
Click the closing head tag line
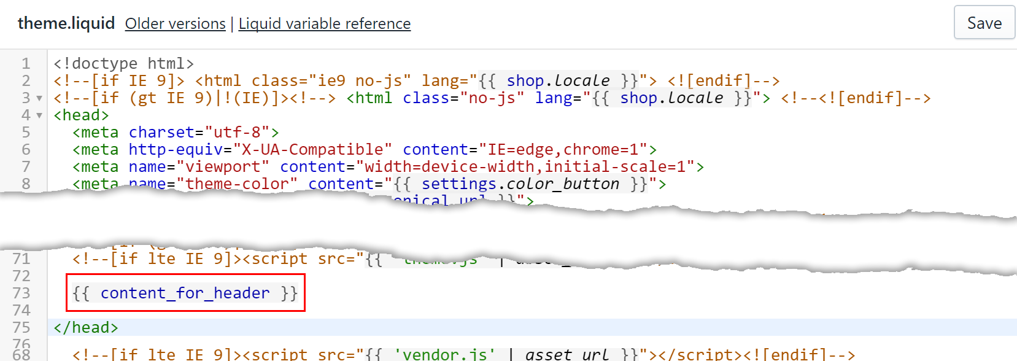pyautogui.click(x=85, y=328)
